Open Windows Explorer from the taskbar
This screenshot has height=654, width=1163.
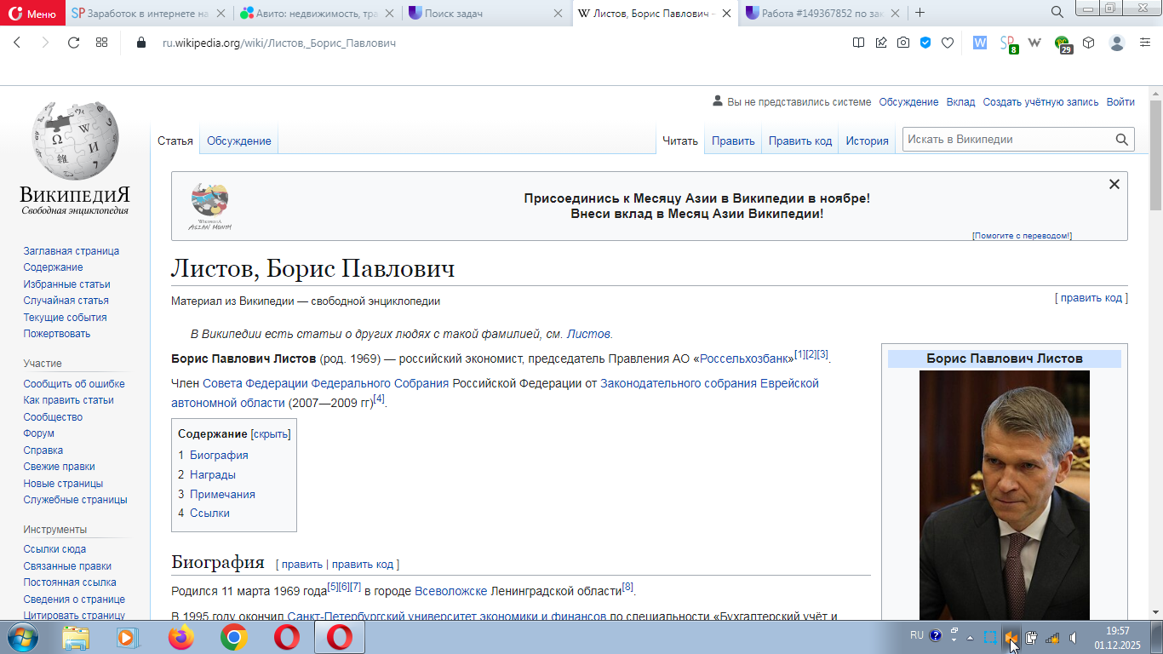pyautogui.click(x=76, y=637)
